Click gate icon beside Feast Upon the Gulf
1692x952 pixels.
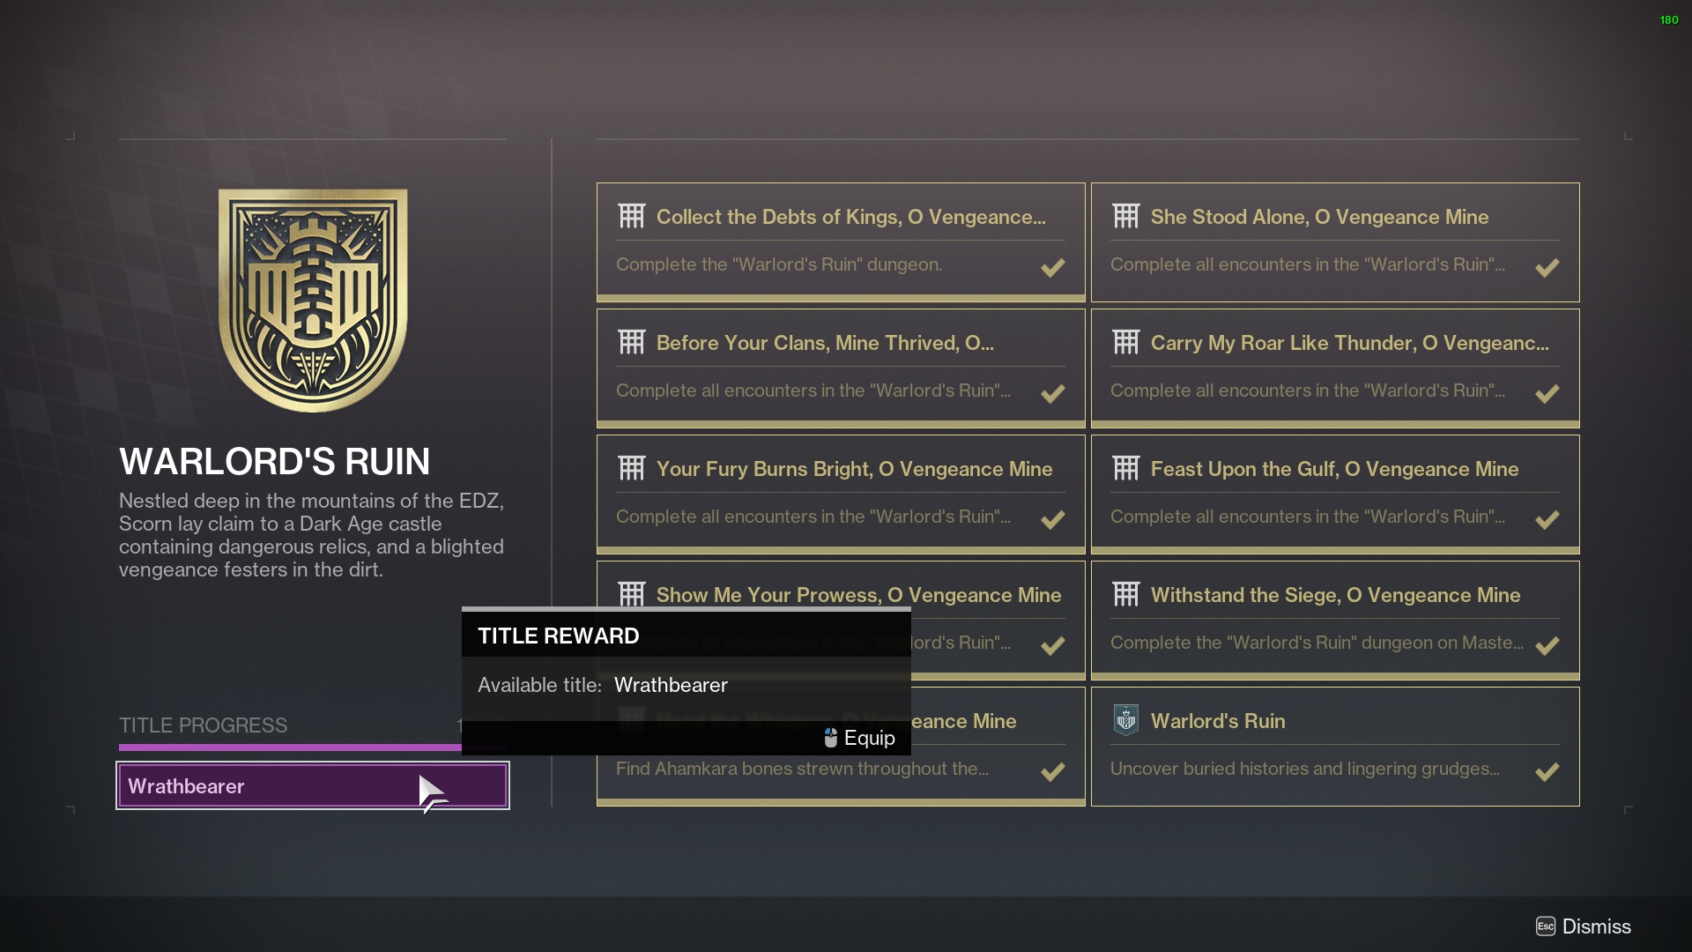[x=1126, y=468]
